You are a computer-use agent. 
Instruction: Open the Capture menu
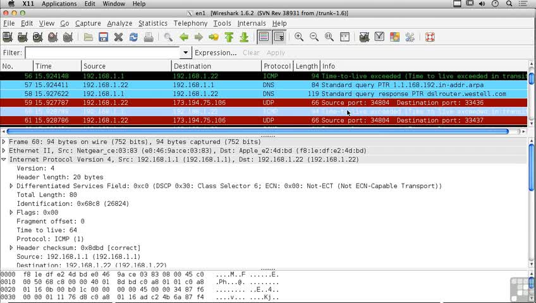(88, 23)
